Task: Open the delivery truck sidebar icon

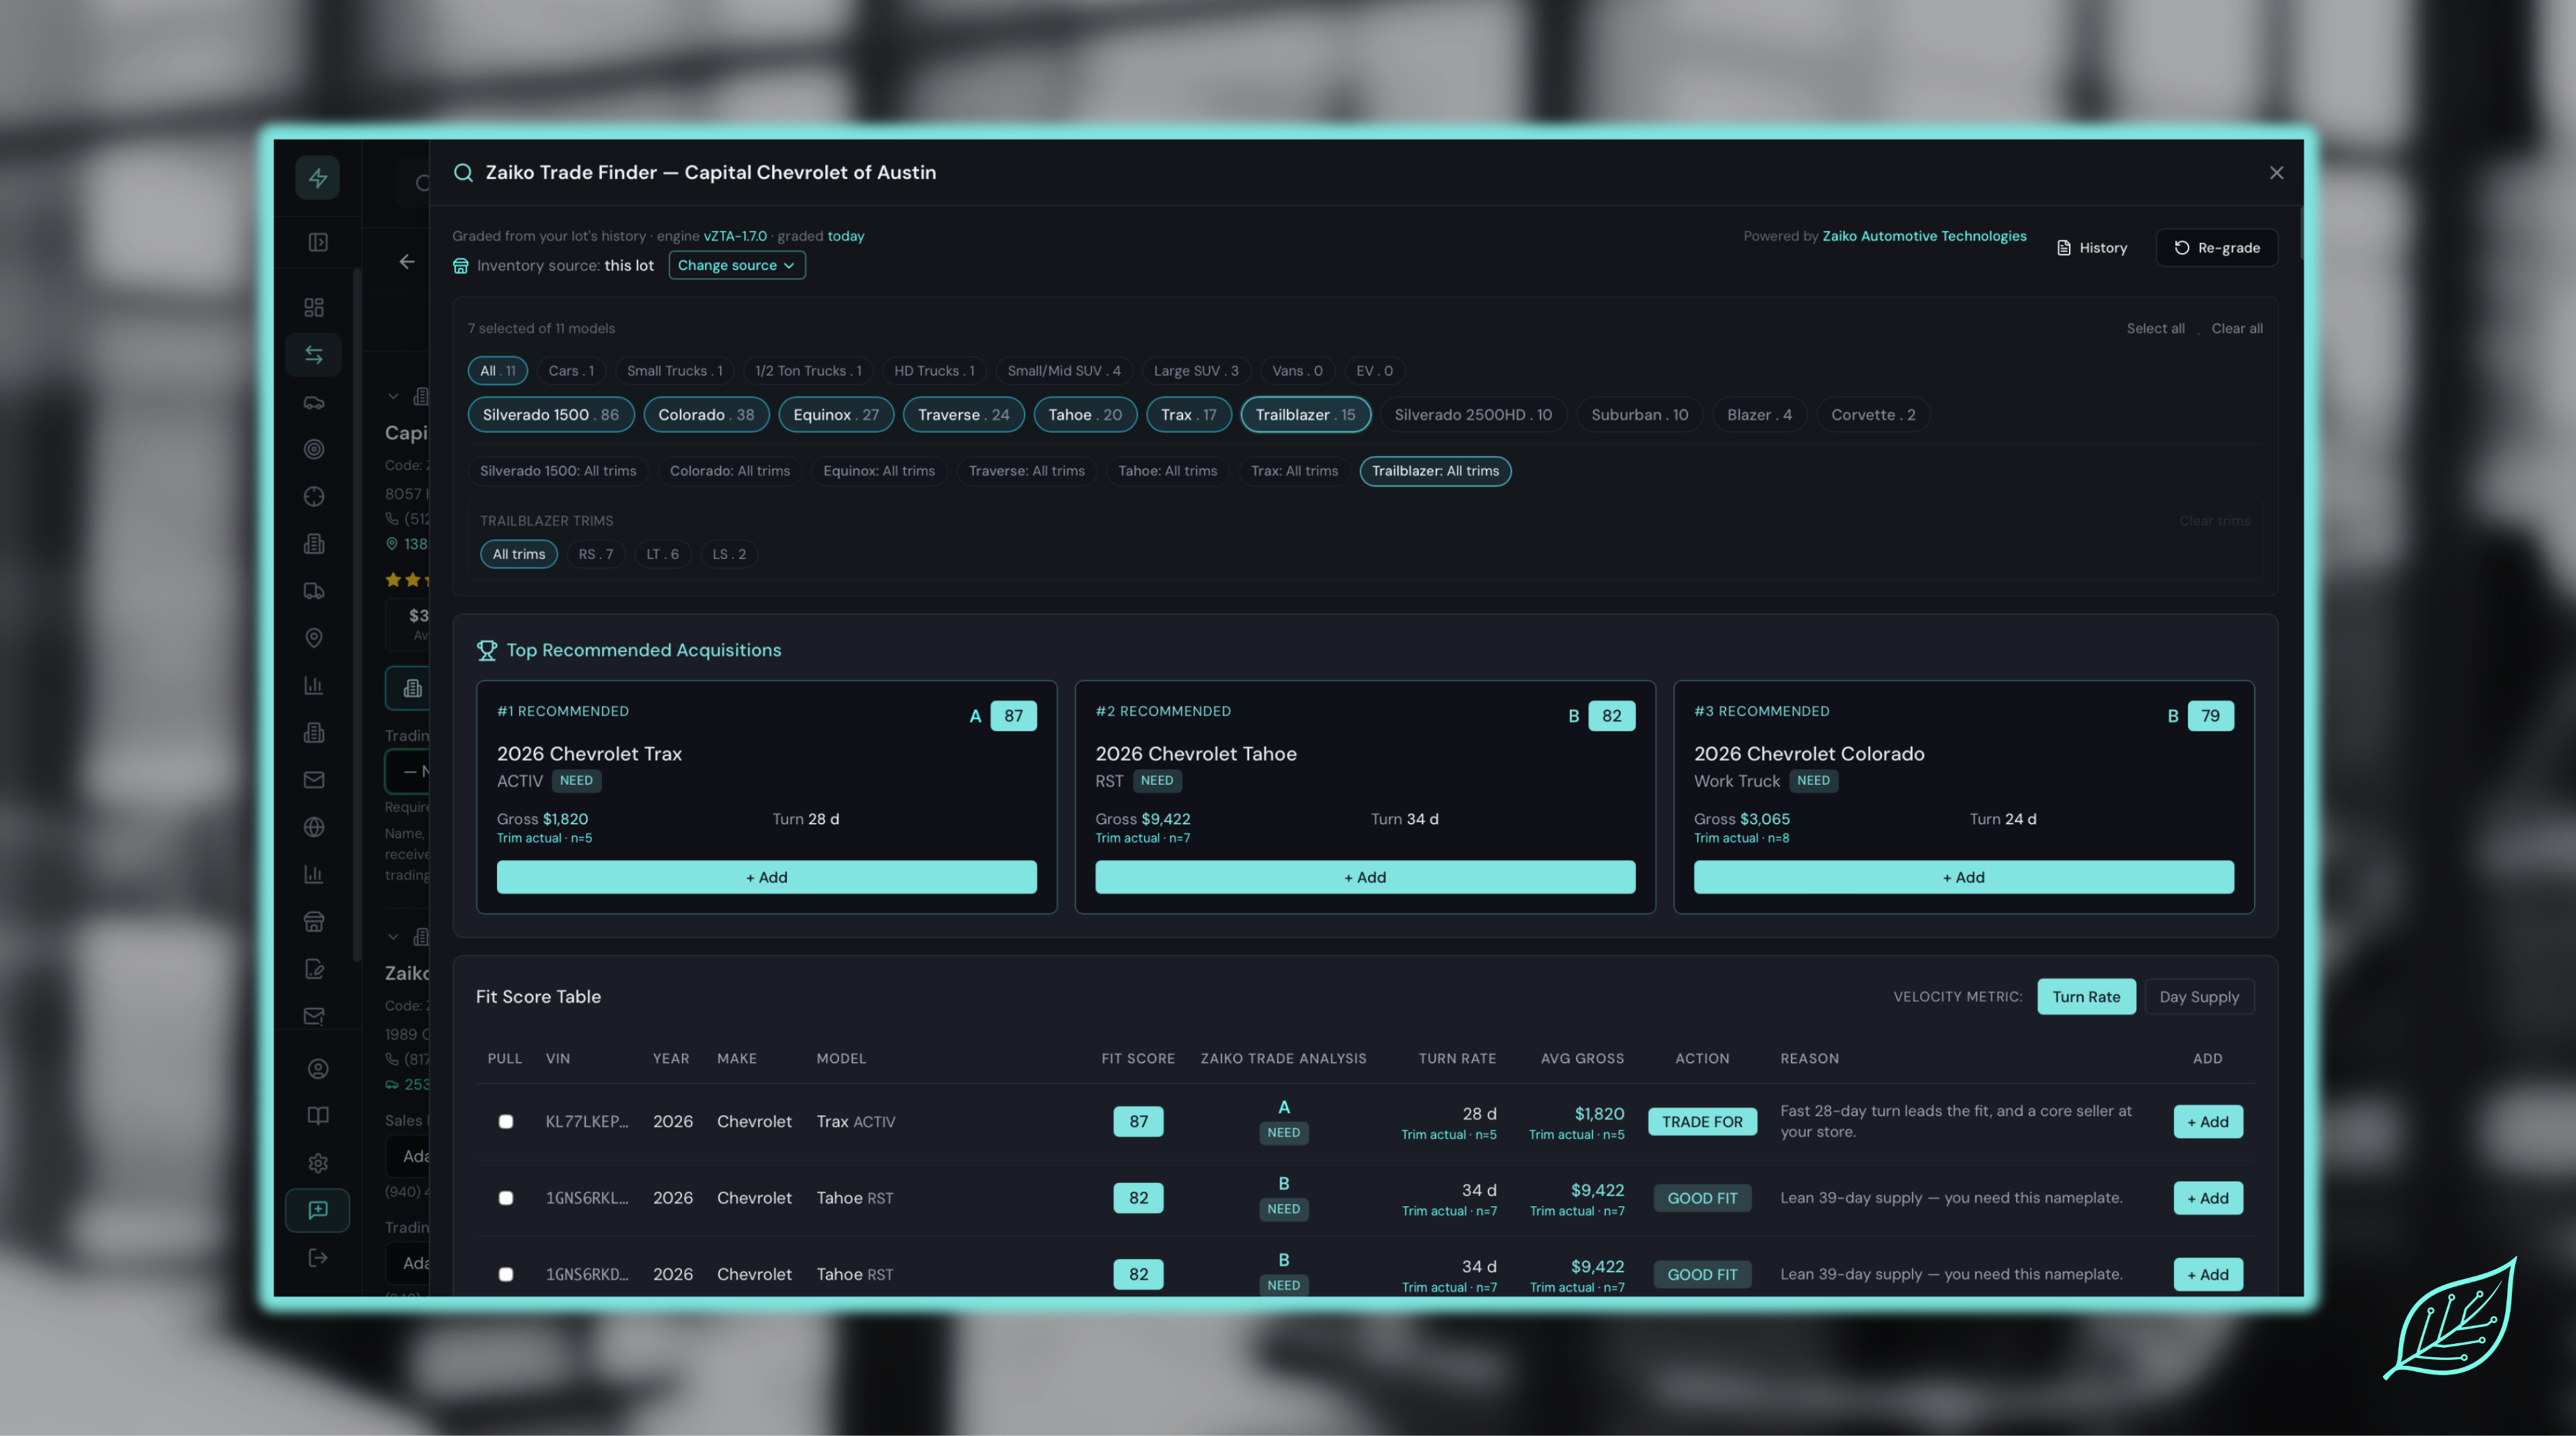Action: (x=314, y=591)
